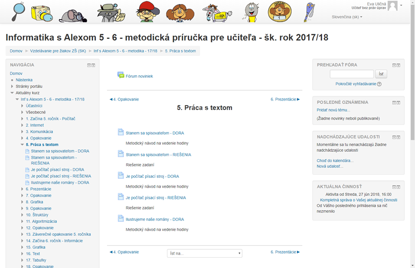Click page icon beside Je počítač písací stroj - RIEŠENIA
This screenshot has width=415, height=268.
121,197
